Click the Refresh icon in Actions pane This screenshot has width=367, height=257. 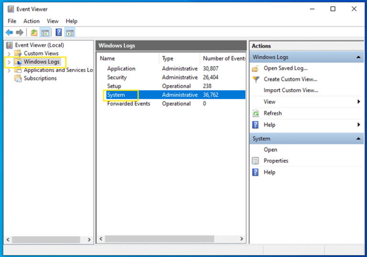(x=256, y=113)
